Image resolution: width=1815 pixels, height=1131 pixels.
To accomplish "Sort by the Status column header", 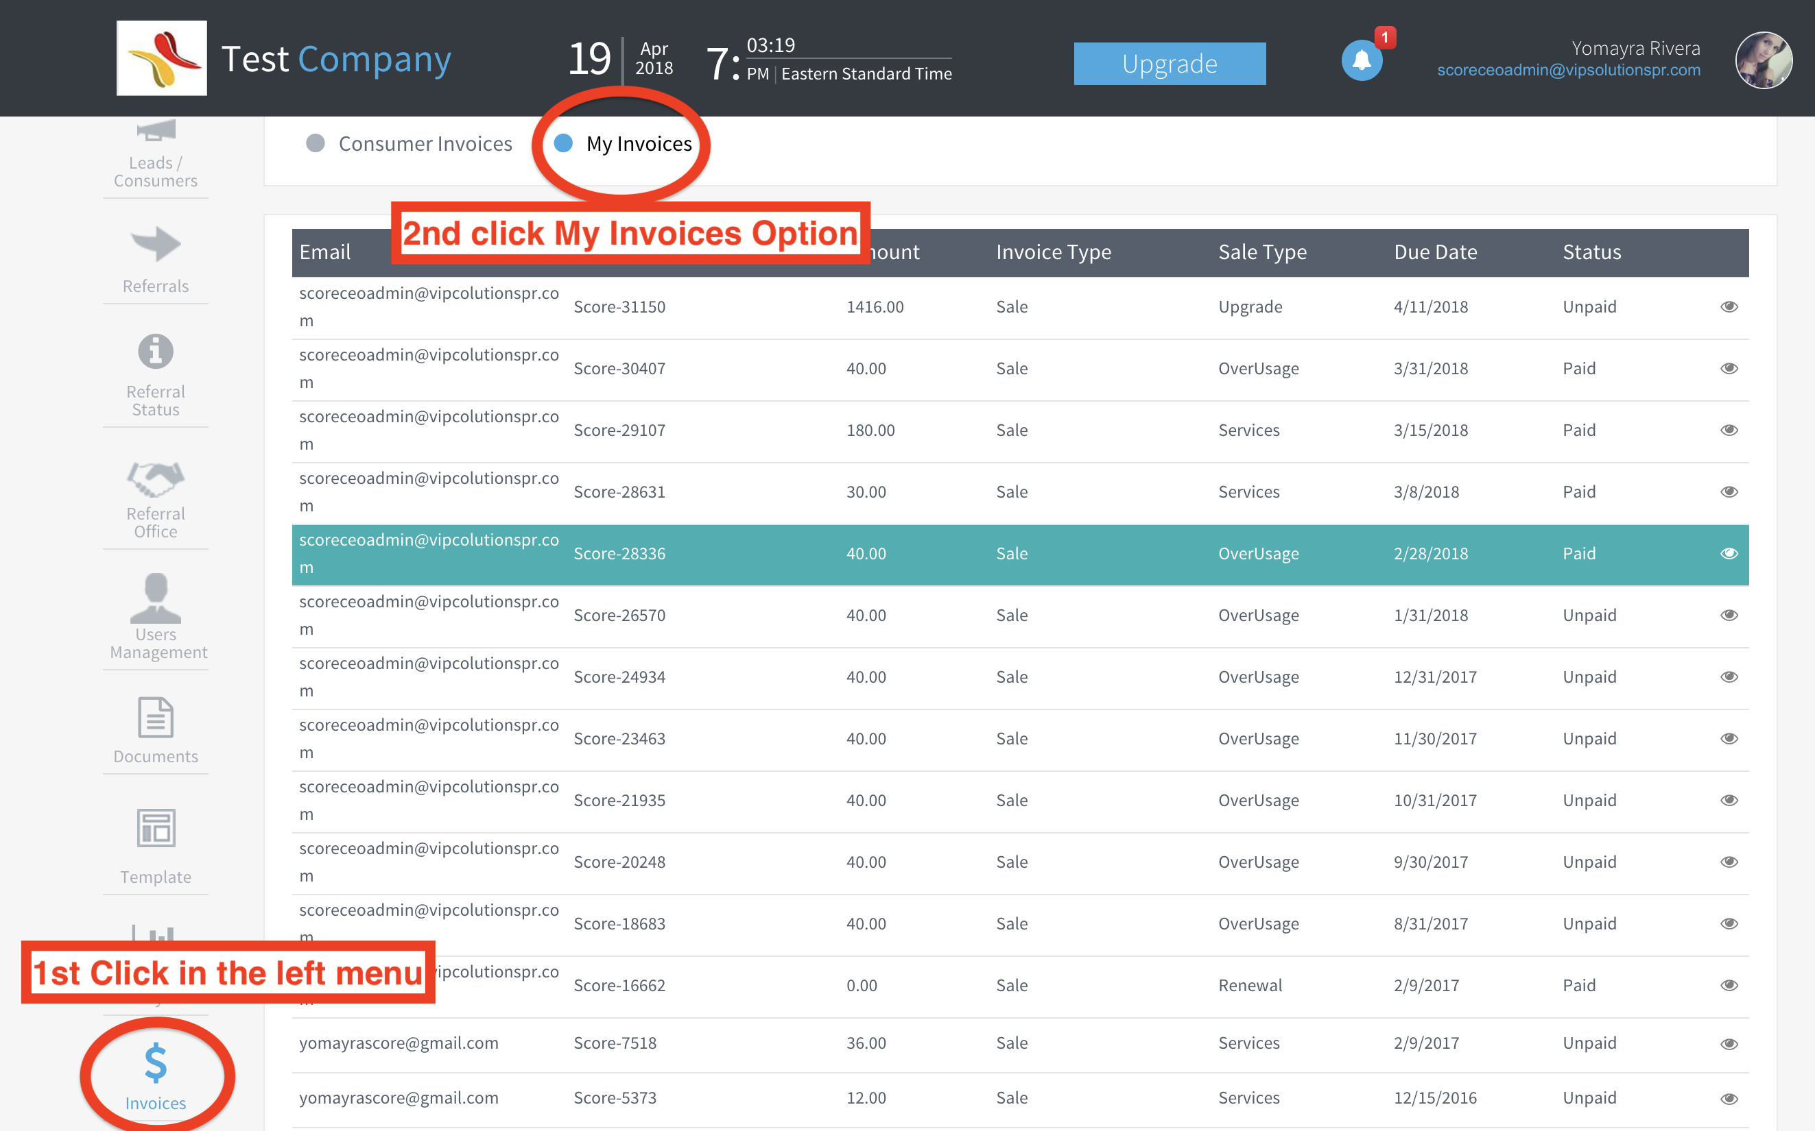I will [1591, 253].
